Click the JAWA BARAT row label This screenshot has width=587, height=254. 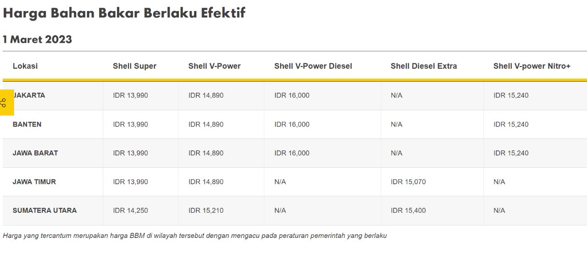pos(35,153)
